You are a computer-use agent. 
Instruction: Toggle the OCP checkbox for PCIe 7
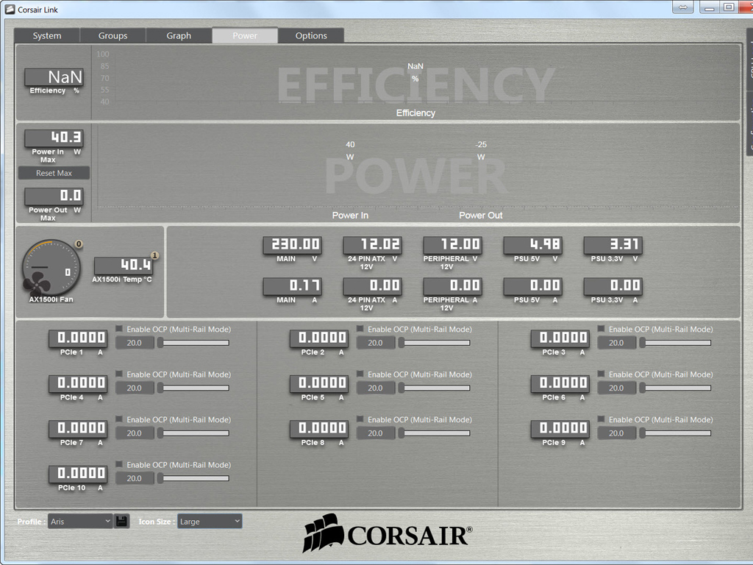(x=119, y=419)
